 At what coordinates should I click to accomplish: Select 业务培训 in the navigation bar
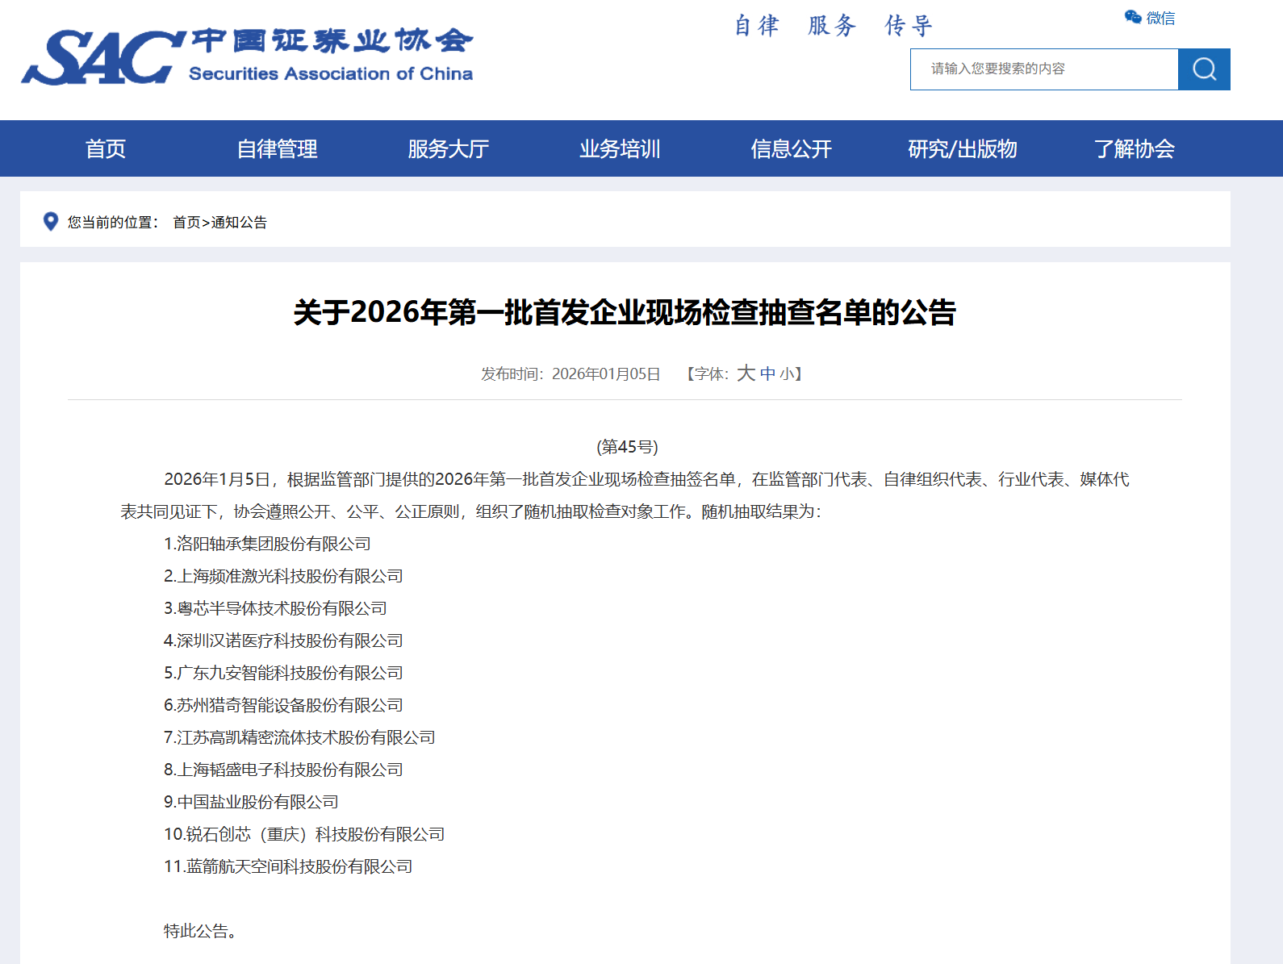pyautogui.click(x=620, y=148)
